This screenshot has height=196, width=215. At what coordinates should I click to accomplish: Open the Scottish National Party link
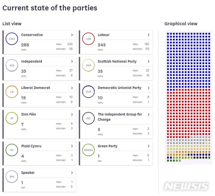click(117, 62)
